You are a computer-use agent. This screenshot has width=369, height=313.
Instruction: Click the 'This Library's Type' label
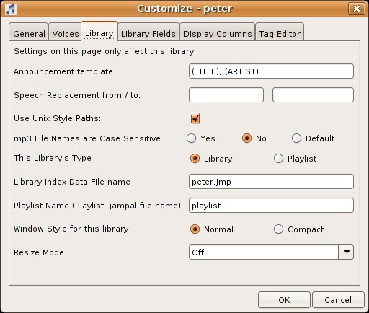coord(53,158)
